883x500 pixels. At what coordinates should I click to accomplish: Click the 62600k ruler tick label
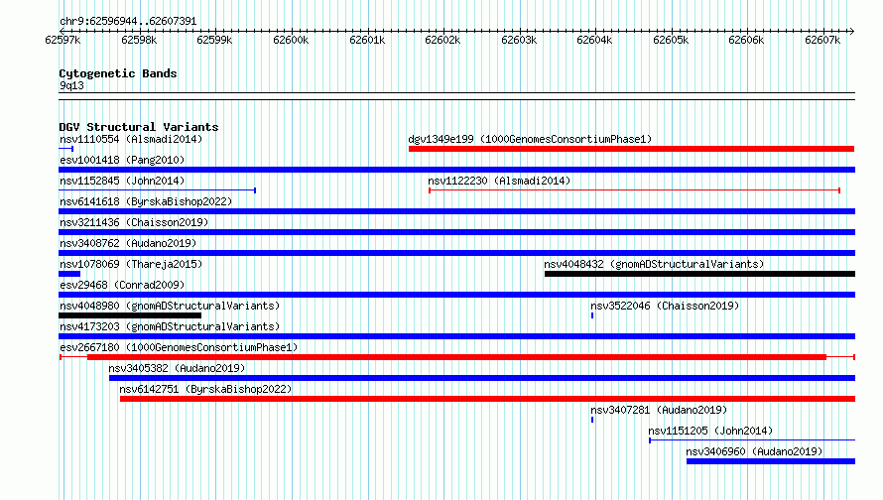(x=291, y=40)
